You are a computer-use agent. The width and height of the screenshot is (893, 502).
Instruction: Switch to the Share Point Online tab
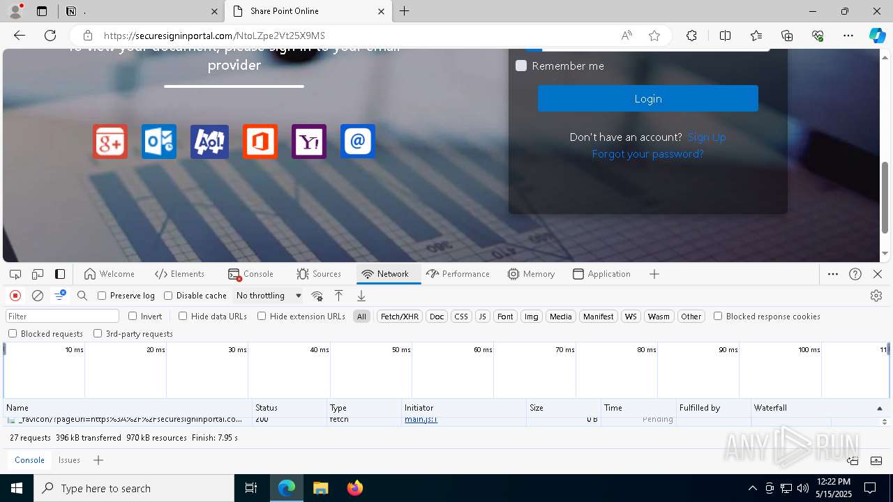click(308, 11)
